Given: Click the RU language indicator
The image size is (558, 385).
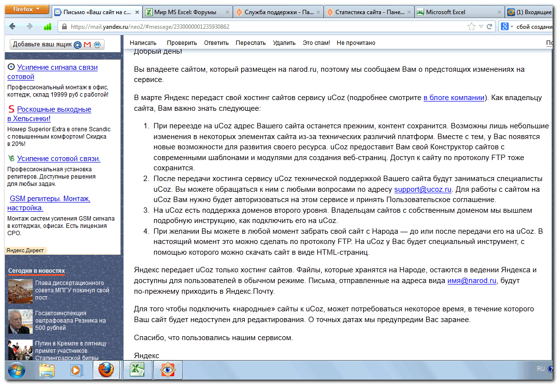Looking at the screenshot, I should pyautogui.click(x=540, y=368).
